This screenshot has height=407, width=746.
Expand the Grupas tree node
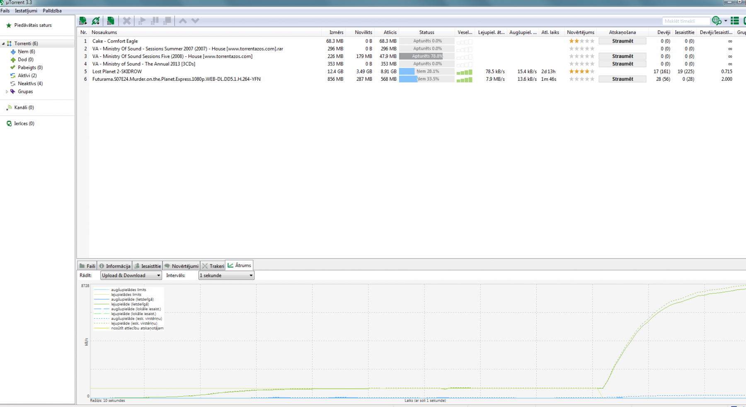[7, 92]
